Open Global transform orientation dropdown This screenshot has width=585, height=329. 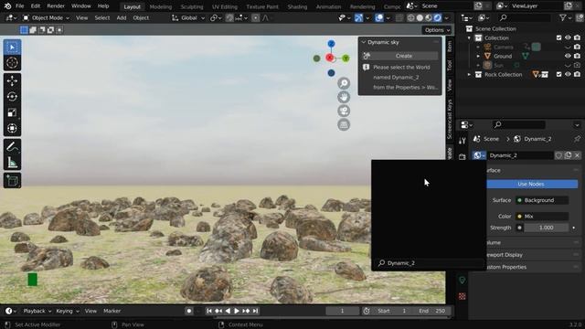click(x=188, y=18)
